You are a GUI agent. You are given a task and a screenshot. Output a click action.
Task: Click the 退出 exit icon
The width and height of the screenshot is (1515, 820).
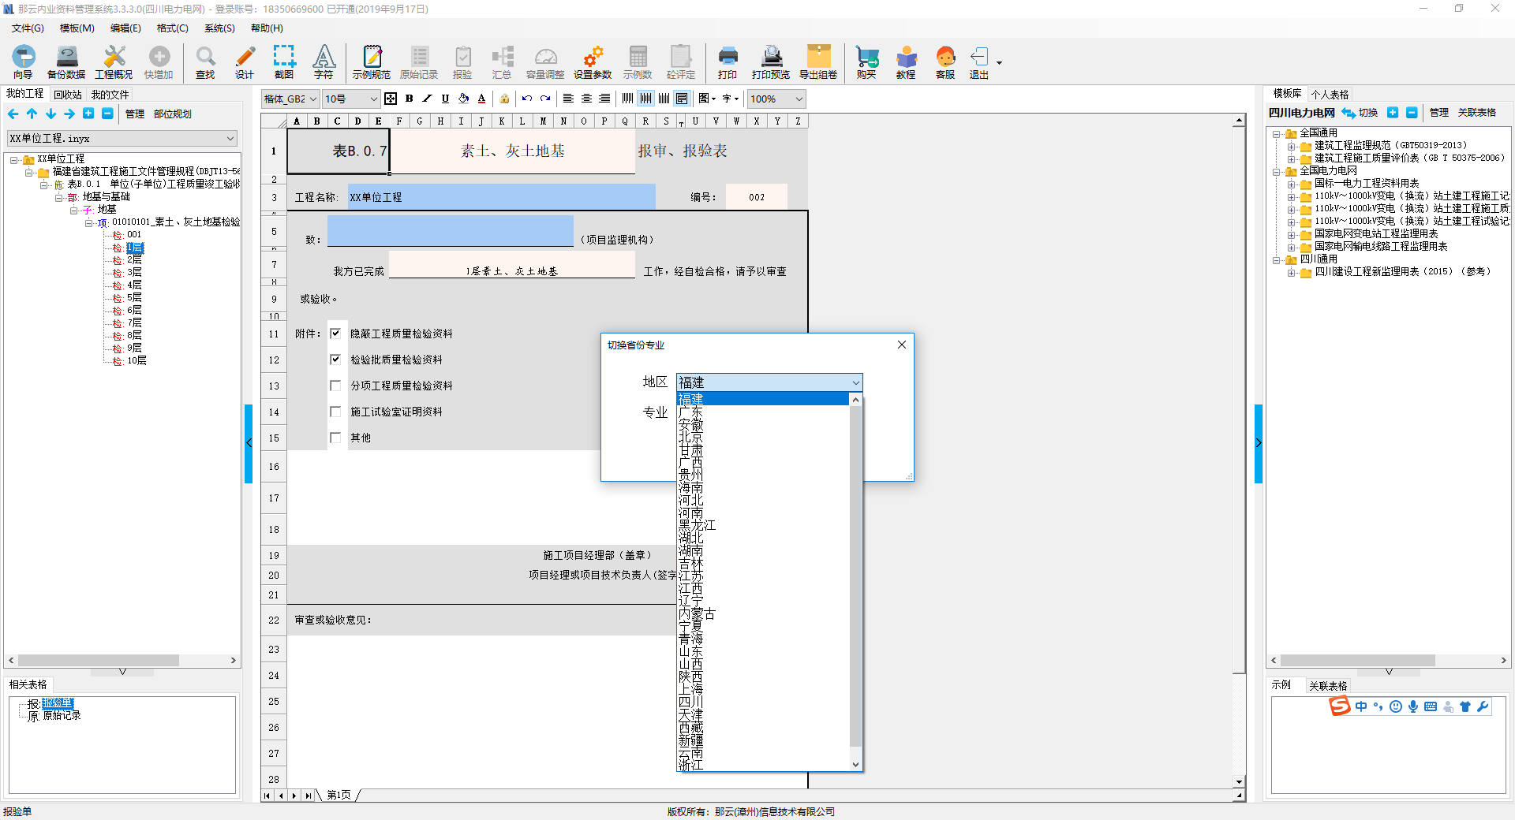point(979,62)
